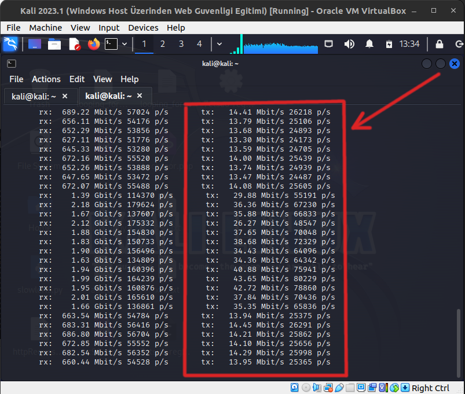Open the file manager from the panel
Screen dimensions: 465x394
point(54,44)
